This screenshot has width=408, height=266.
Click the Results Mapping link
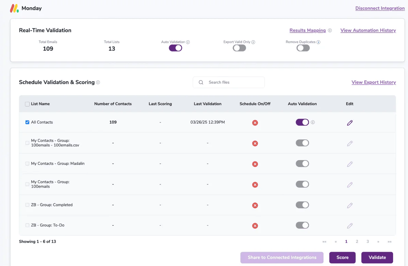[x=307, y=30]
